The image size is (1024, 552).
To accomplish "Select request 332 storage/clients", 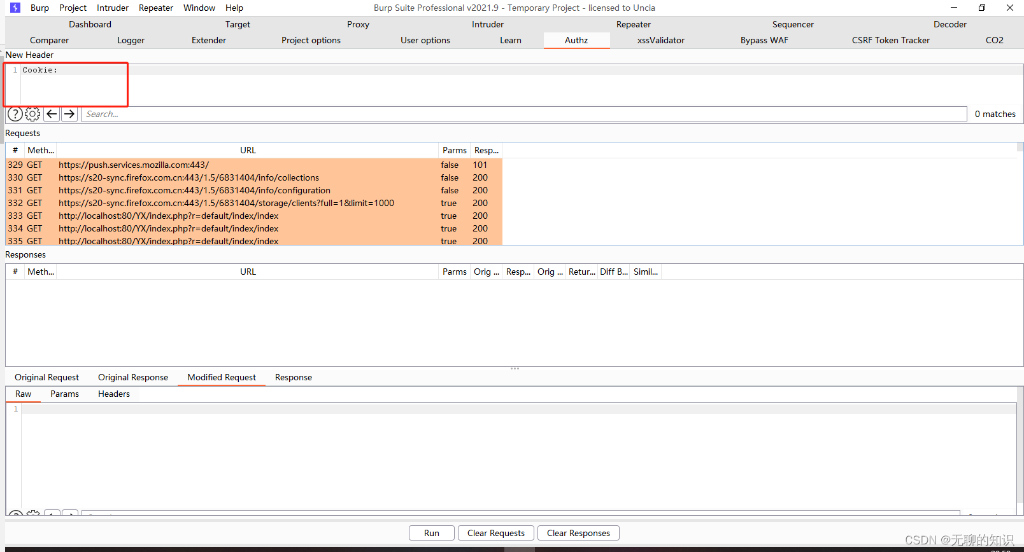I will click(x=254, y=203).
